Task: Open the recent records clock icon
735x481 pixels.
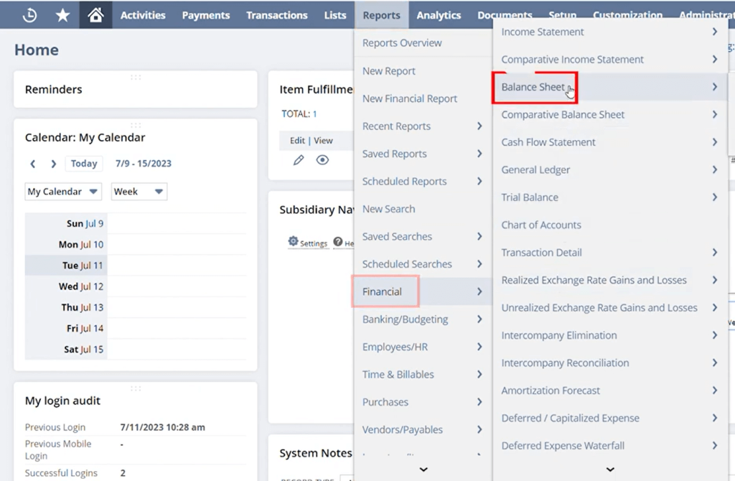Action: click(29, 15)
